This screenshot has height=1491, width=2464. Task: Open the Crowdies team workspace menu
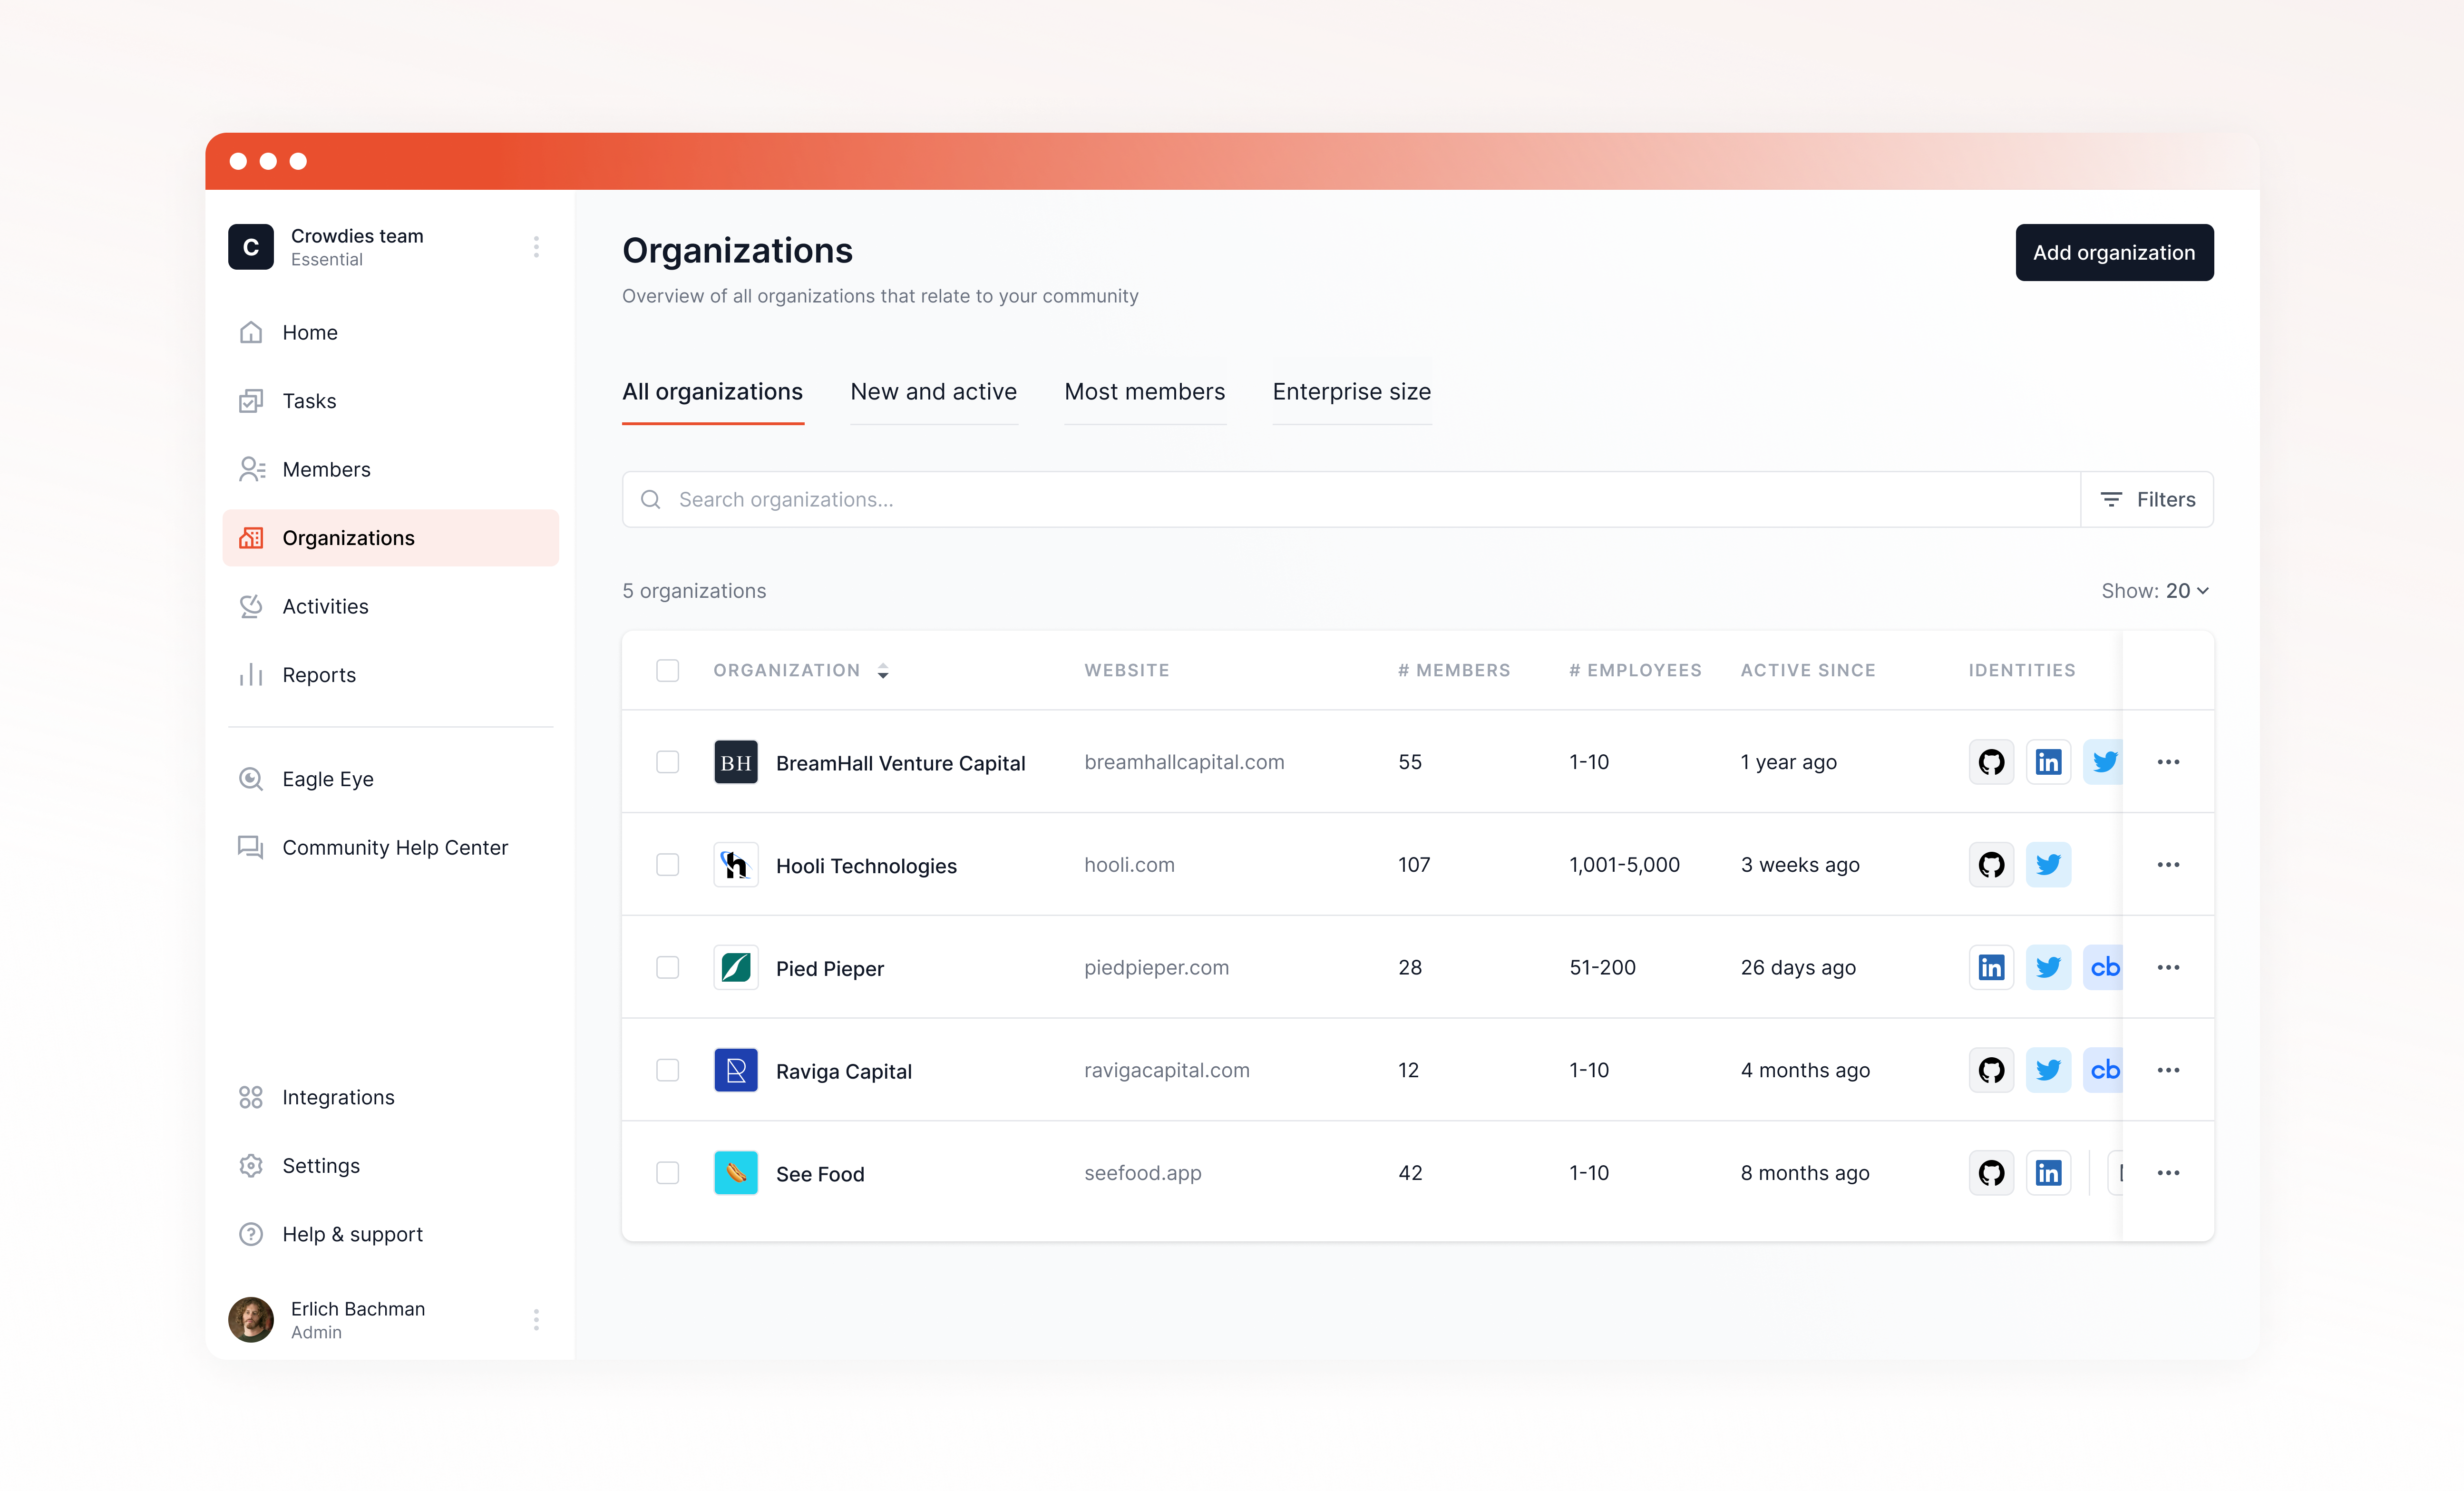[x=536, y=247]
